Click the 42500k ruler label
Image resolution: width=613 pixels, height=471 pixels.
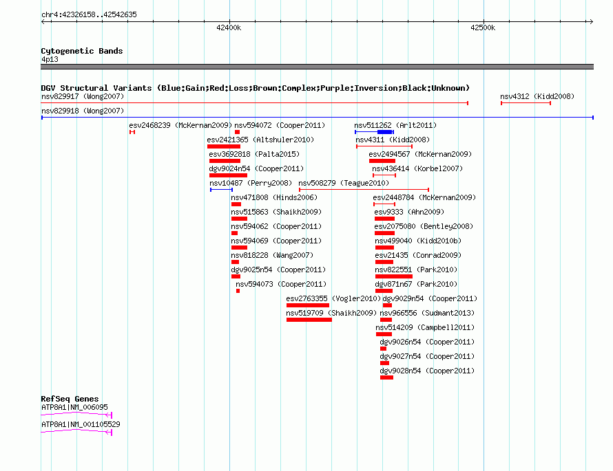tap(483, 28)
